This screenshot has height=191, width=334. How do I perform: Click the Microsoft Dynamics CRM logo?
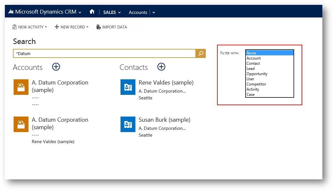(11, 12)
